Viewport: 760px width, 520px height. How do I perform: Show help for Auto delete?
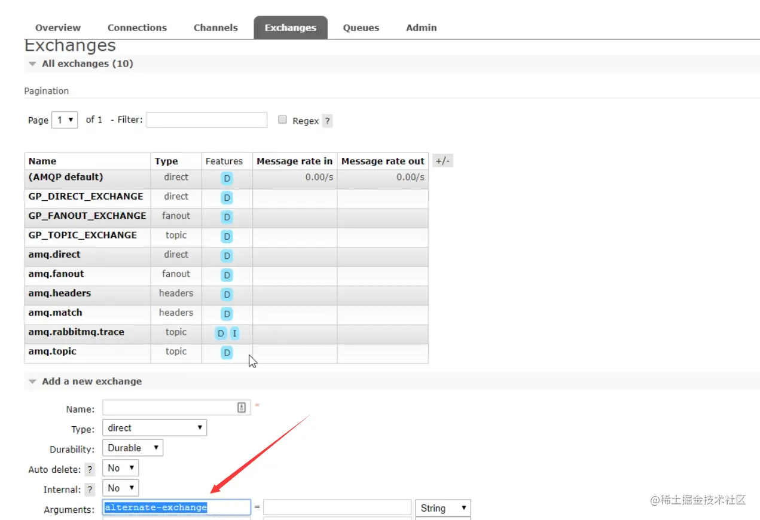point(90,470)
